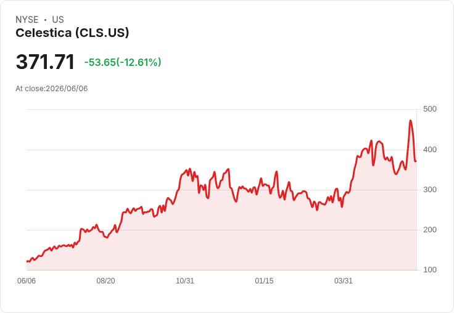Select the 01/15 date axis label

(264, 281)
